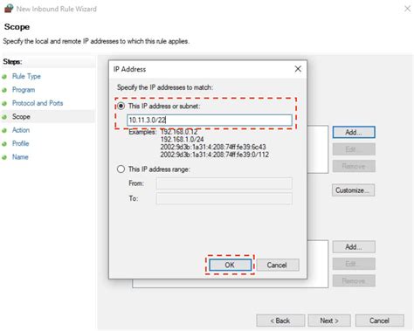Image resolution: width=414 pixels, height=331 pixels.
Task: Click the lower Add... button in wizard
Action: 354,247
